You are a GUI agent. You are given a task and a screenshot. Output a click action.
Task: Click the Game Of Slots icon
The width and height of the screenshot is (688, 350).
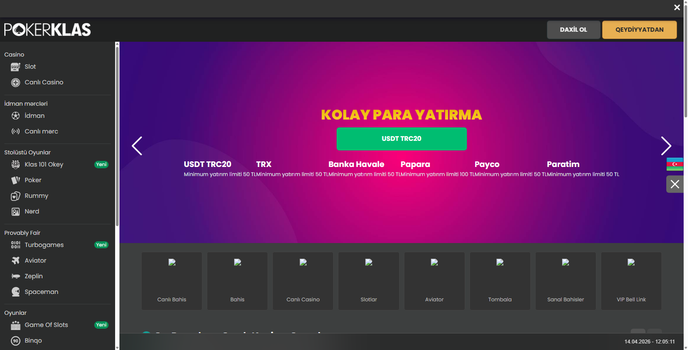(x=16, y=325)
